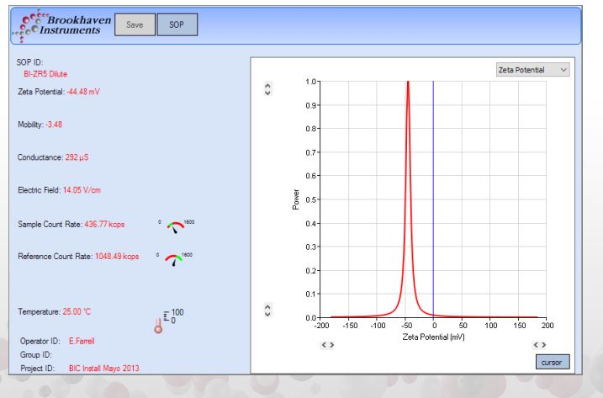Click the Zeta Potential (mV) axis title
Viewport: 603px width, 398px height.
pyautogui.click(x=433, y=337)
